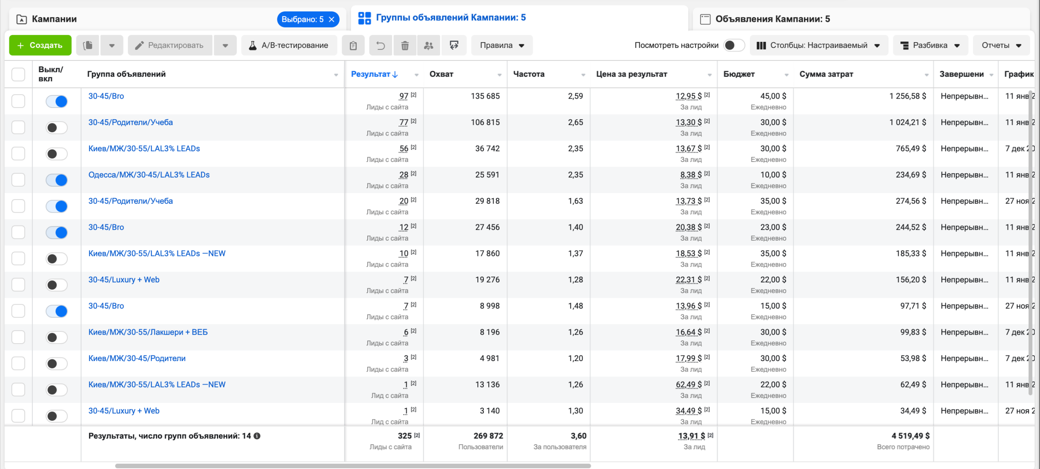Sort by Результат column header
This screenshot has width=1040, height=469.
370,74
